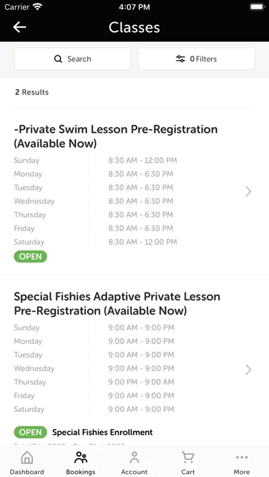Open the Account person icon
The height and width of the screenshot is (477, 269).
pyautogui.click(x=134, y=457)
